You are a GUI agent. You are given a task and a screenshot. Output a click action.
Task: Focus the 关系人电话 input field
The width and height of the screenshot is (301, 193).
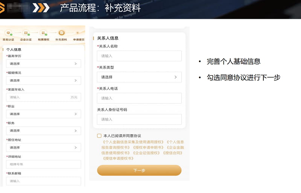point(139,98)
